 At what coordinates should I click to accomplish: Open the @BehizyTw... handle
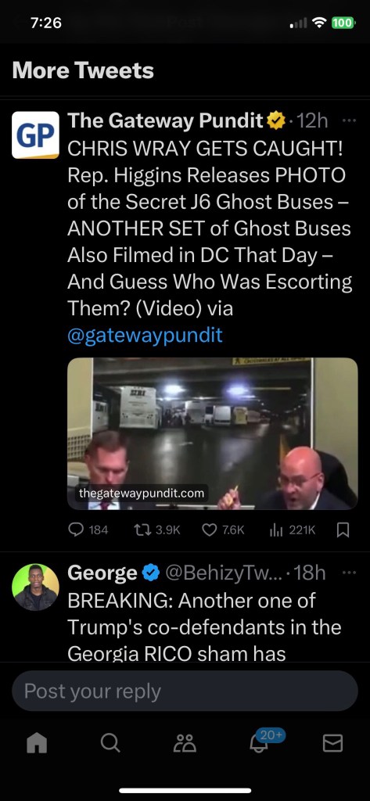point(224,573)
